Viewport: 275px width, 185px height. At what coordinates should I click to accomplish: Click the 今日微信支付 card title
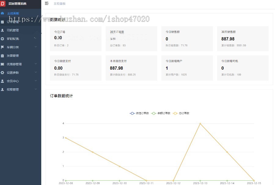coord(62,61)
